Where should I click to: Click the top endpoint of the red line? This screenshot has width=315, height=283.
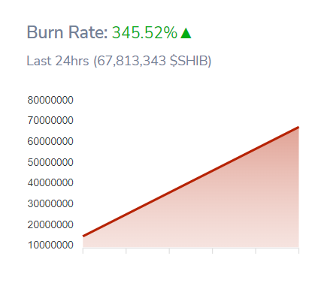[298, 128]
